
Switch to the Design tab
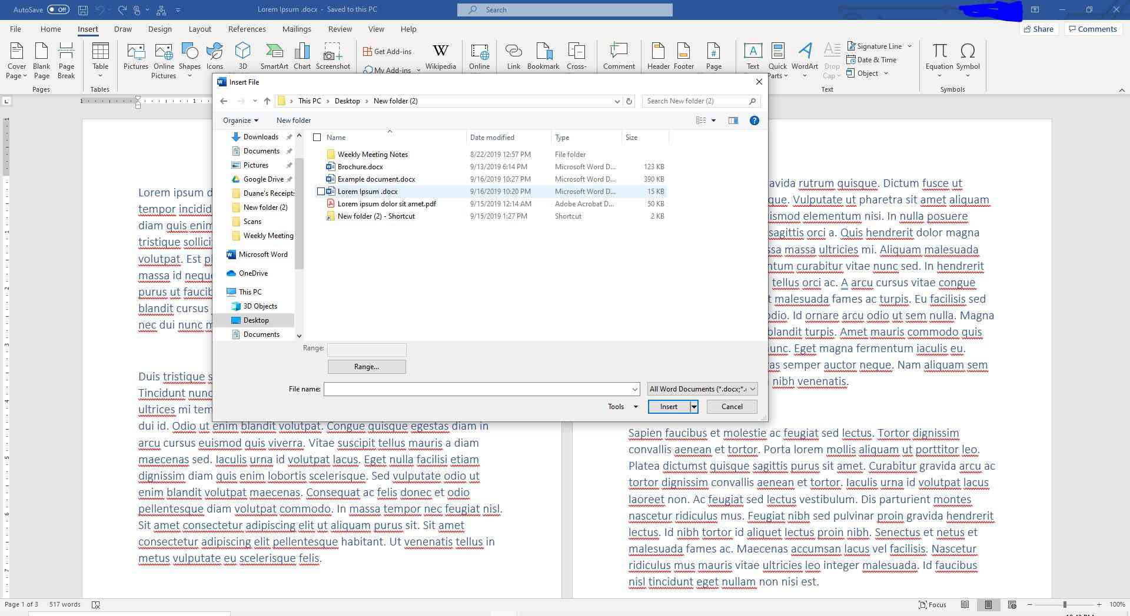tap(159, 29)
